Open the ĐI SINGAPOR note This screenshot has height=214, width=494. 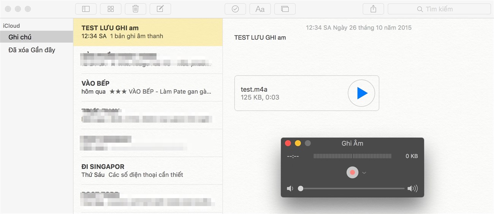coord(148,170)
